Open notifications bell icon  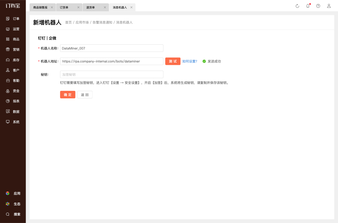click(x=308, y=6)
